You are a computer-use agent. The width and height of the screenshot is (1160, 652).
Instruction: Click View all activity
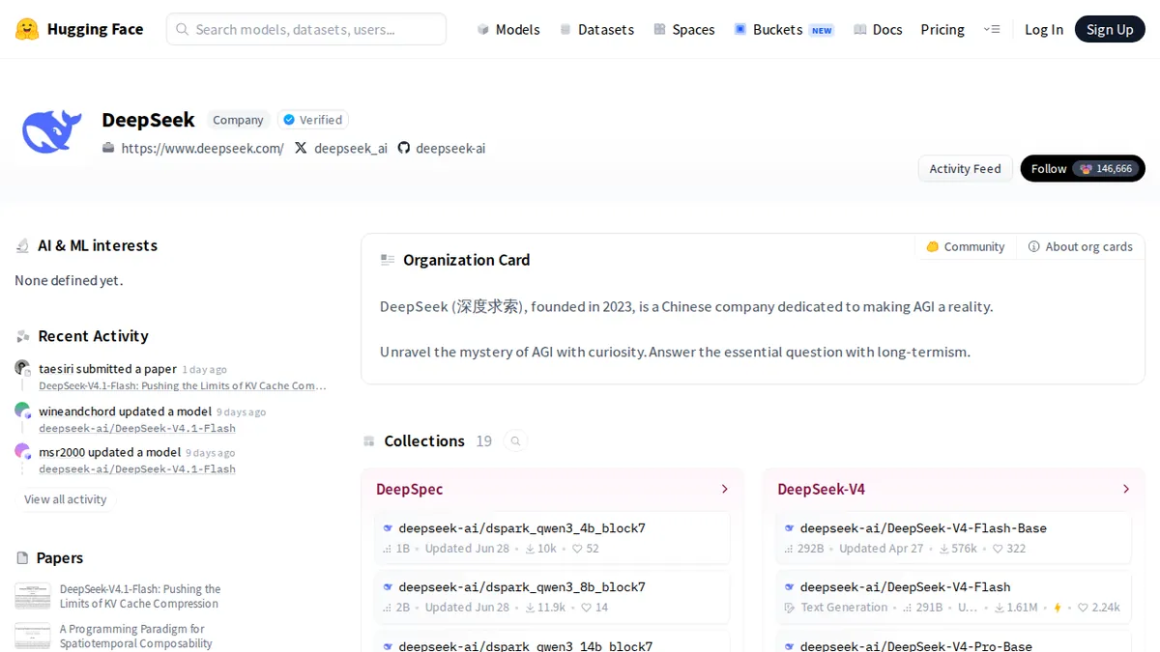coord(66,499)
